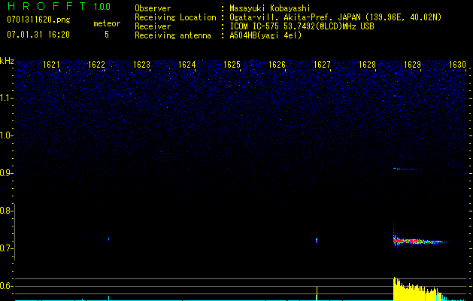Click the timestamp 07.01.31 16:20
This screenshot has width=473, height=301.
(x=38, y=35)
